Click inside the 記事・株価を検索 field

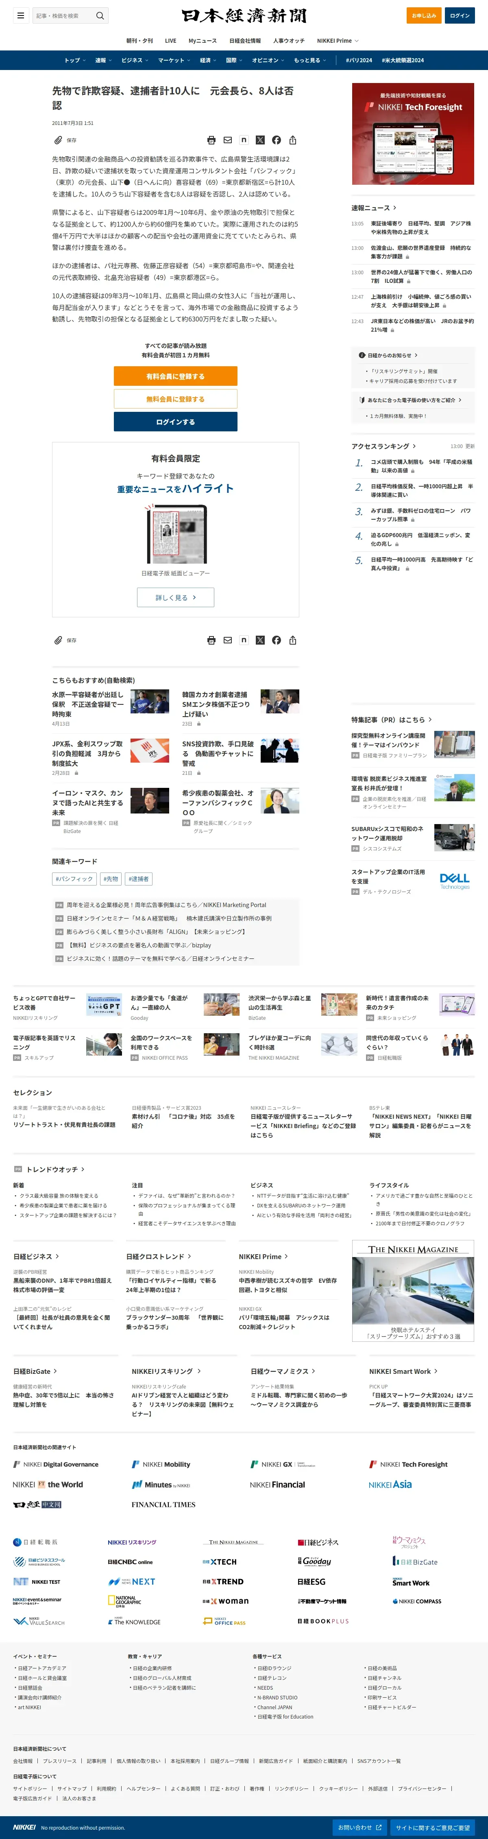[x=63, y=15]
